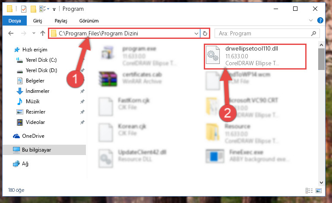Click the search magnifier icon

pos(313,34)
